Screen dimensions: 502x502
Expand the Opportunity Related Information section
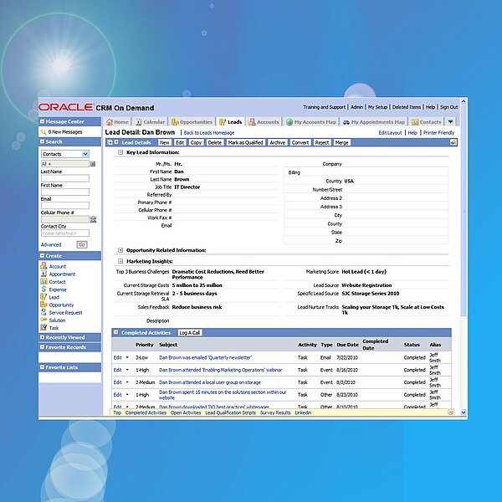(120, 250)
